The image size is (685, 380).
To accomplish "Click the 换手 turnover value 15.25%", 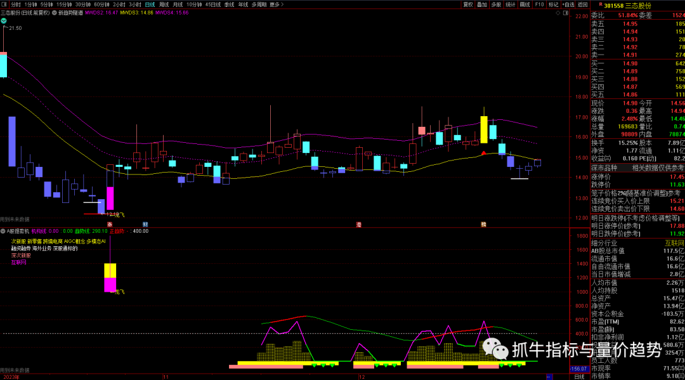I will tap(629, 143).
